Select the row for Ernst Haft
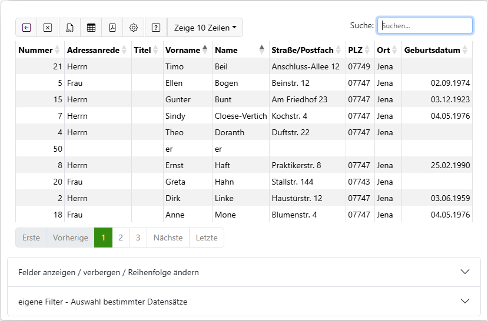 [x=244, y=165]
